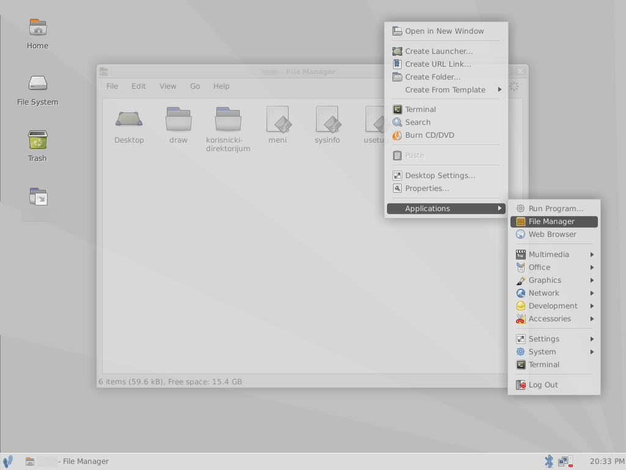Click the Bluetooth icon in the system tray
Image resolution: width=626 pixels, height=470 pixels.
(x=548, y=461)
